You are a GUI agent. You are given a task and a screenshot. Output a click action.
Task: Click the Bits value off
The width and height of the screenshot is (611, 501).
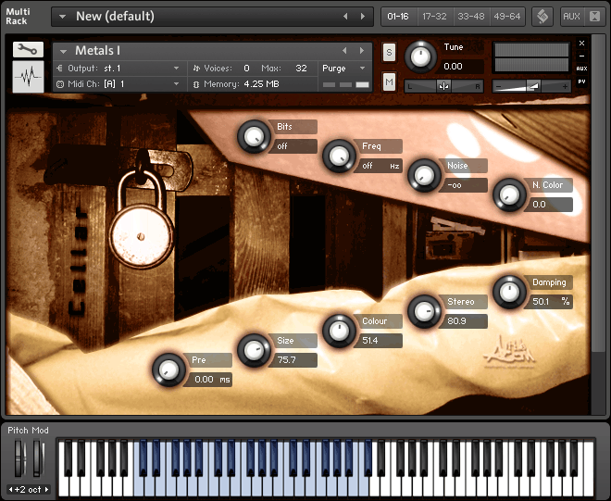[293, 146]
